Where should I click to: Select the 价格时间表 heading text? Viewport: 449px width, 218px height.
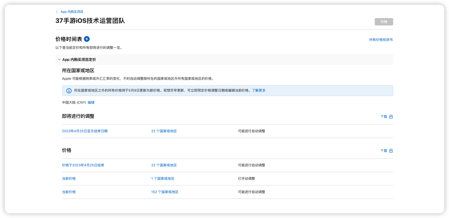coord(69,39)
